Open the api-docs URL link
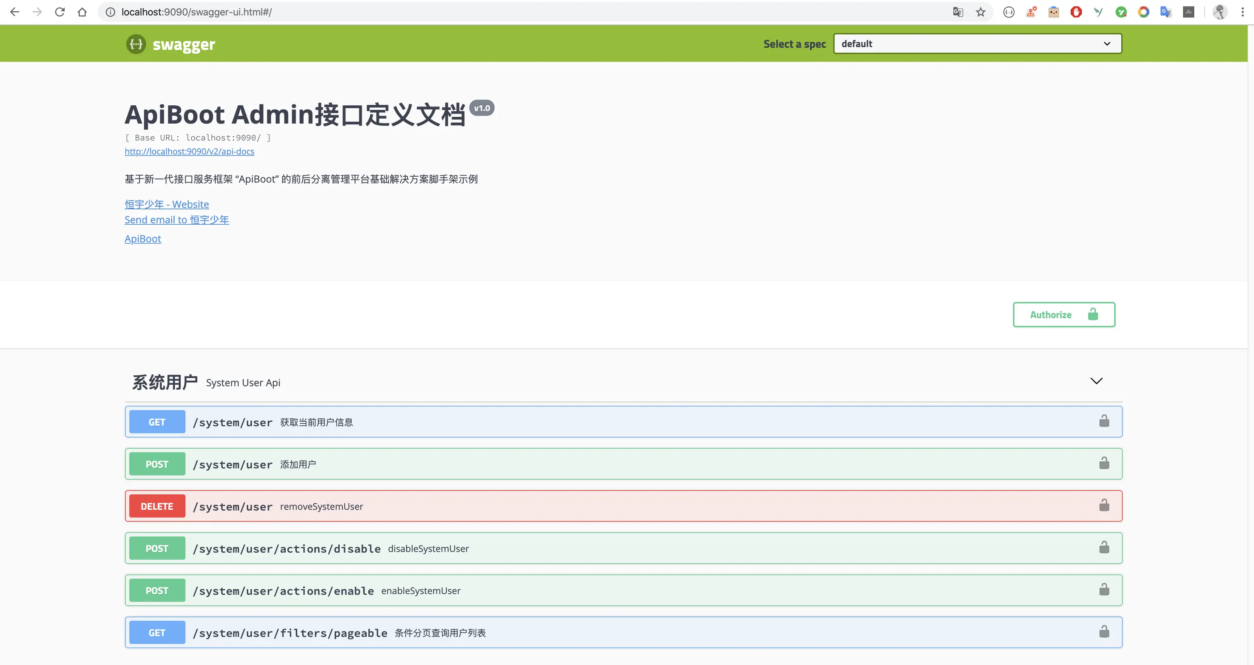The image size is (1254, 665). click(x=190, y=151)
